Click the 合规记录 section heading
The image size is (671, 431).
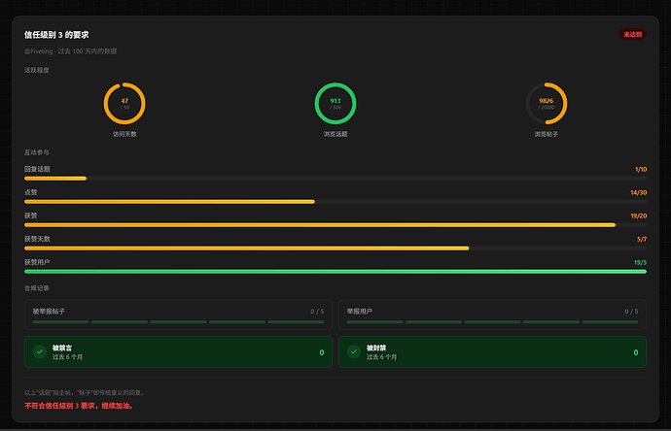(x=36, y=288)
